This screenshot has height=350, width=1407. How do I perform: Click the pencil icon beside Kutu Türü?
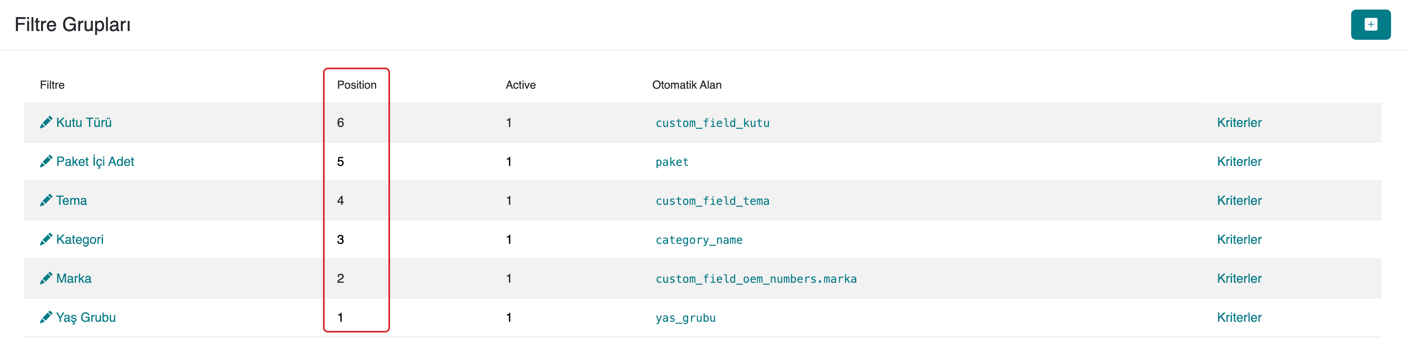[x=46, y=122]
